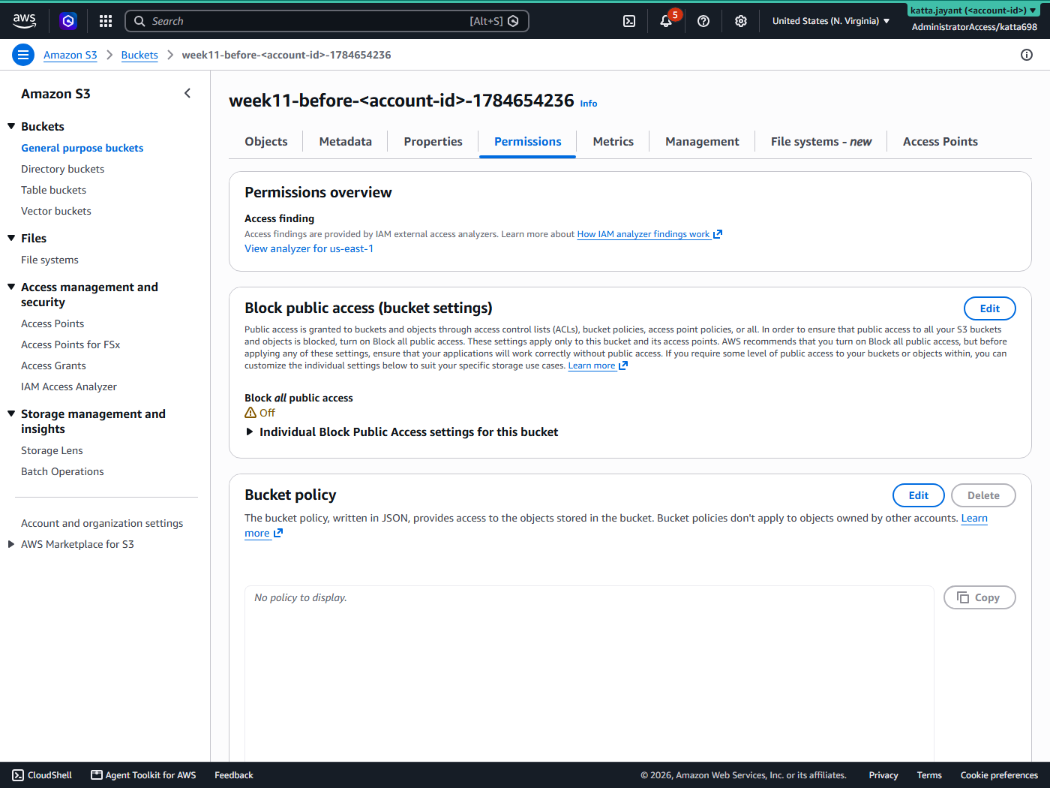Edit Block public access settings
This screenshot has width=1050, height=788.
(989, 308)
